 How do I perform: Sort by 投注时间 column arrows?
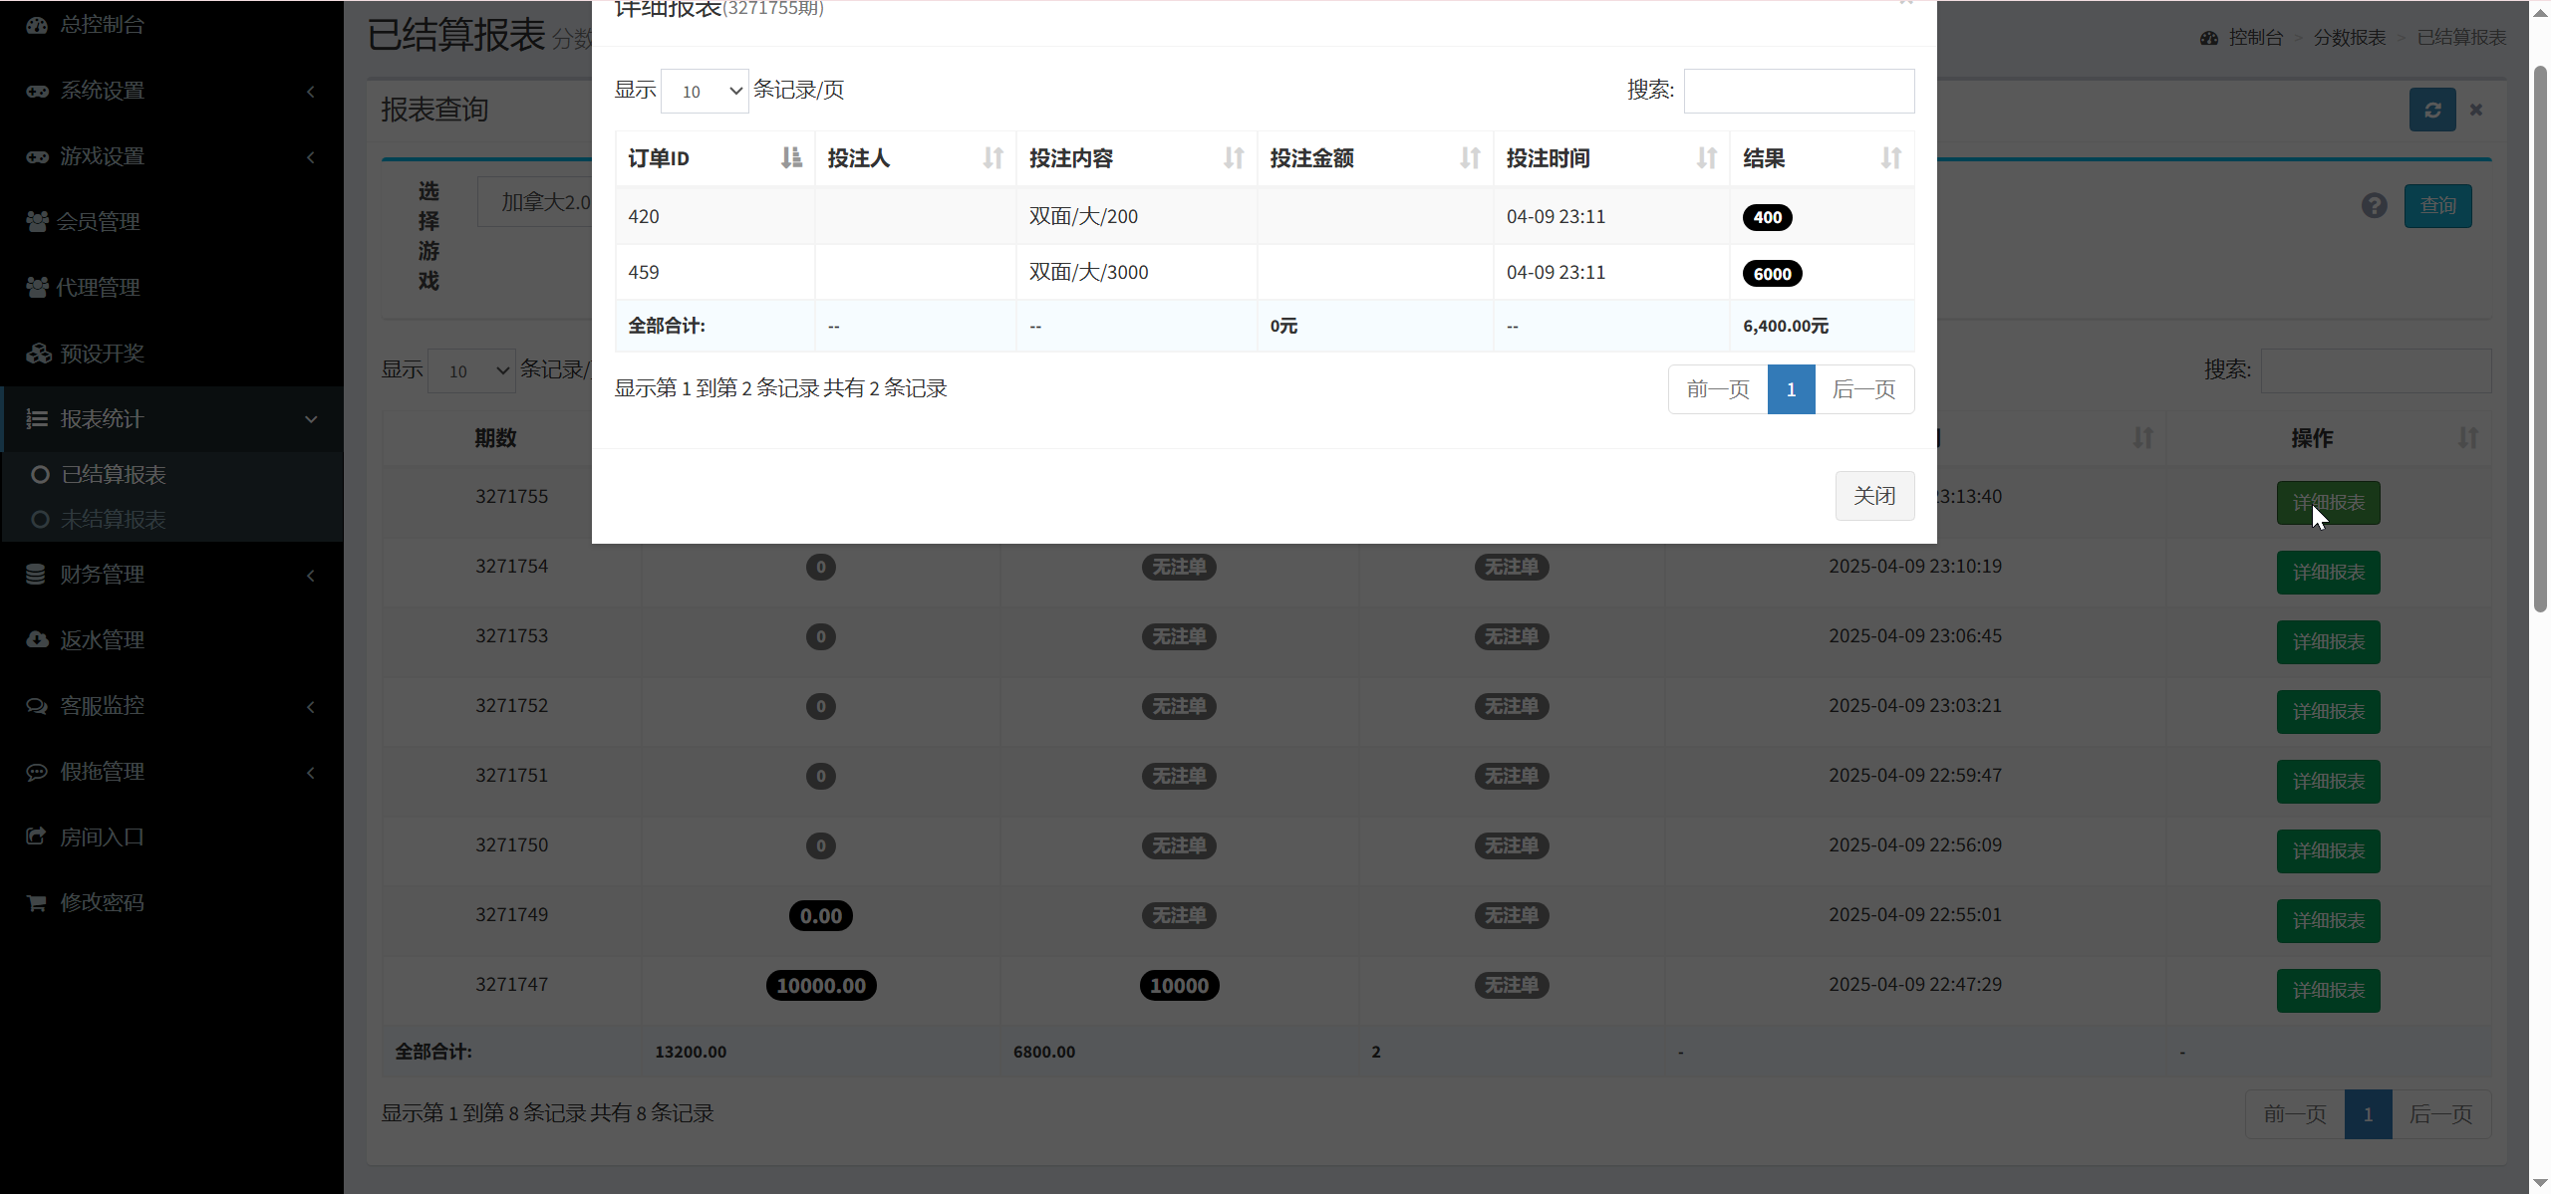point(1706,158)
